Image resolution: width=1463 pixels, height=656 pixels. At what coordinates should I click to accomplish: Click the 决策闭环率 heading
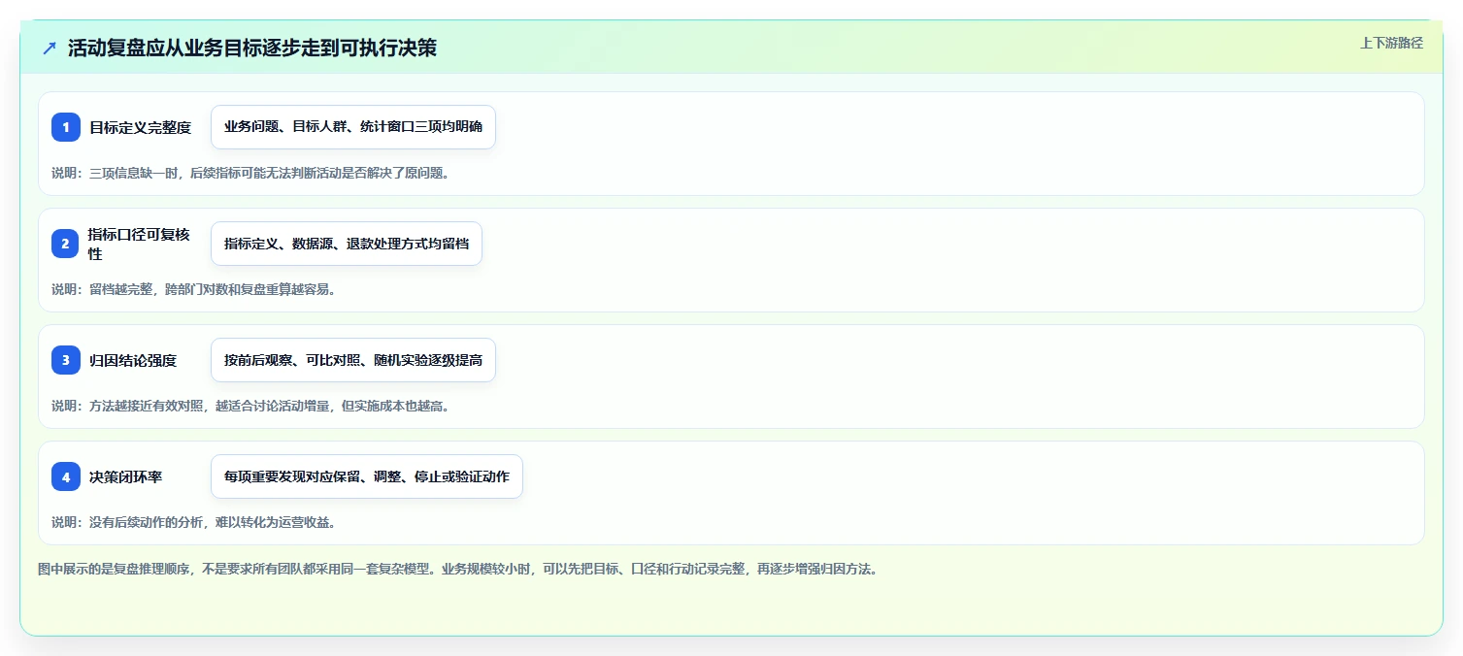point(125,476)
